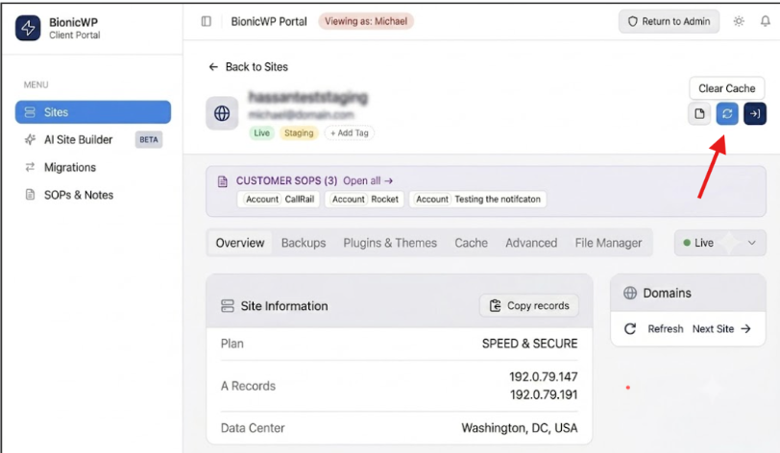This screenshot has width=780, height=453.
Task: Go Back to Sites
Action: 248,67
